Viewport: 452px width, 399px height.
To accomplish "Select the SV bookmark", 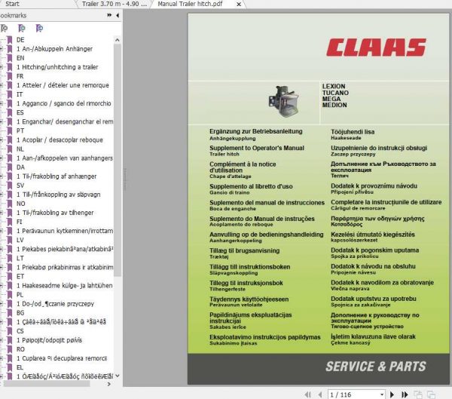I will click(20, 186).
